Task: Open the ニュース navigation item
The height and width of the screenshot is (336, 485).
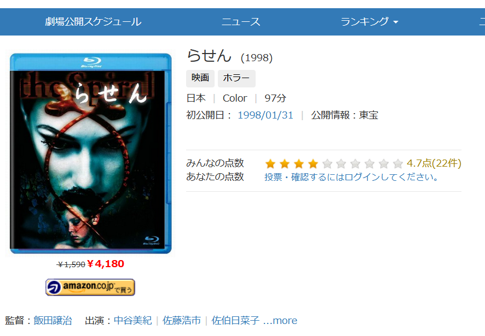Action: (x=241, y=22)
